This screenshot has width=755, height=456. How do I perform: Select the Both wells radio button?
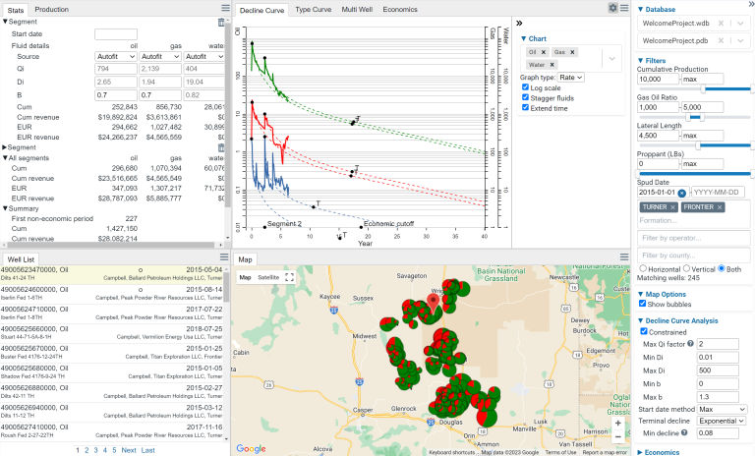coord(722,268)
